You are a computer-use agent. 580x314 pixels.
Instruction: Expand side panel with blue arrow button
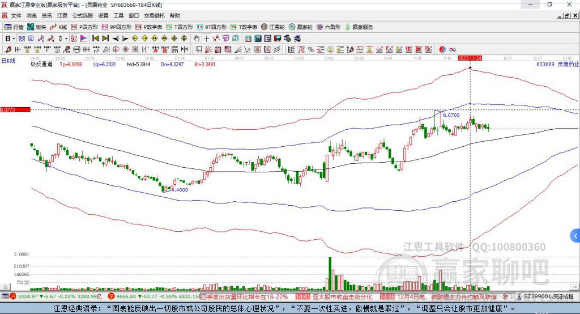(x=575, y=236)
